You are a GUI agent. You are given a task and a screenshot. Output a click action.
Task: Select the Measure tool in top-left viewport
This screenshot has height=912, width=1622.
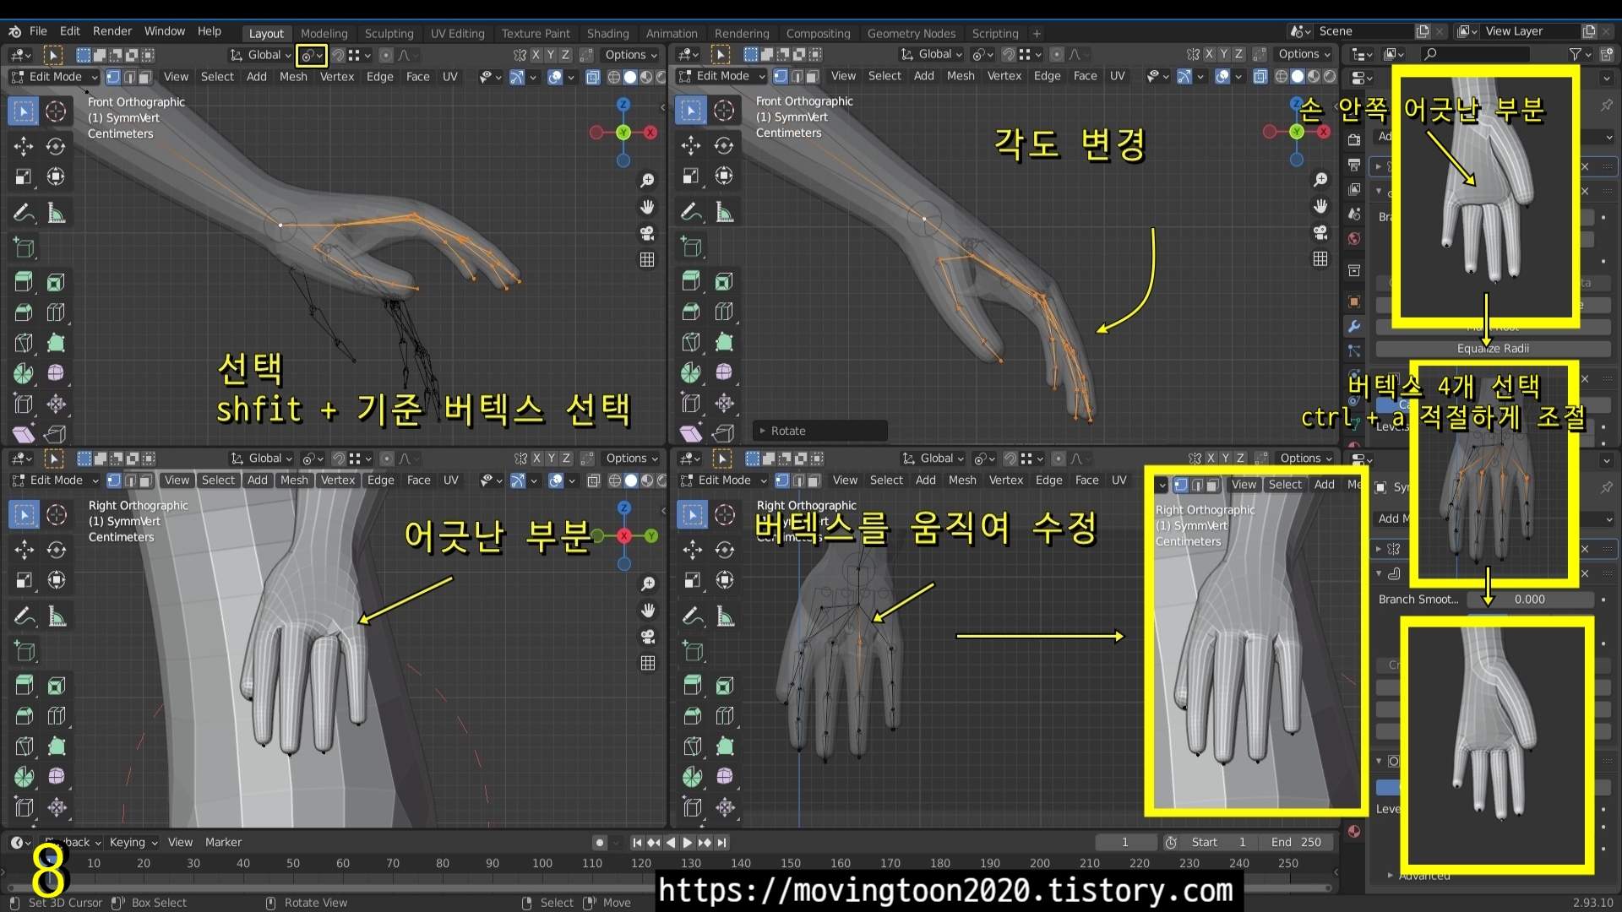point(56,213)
